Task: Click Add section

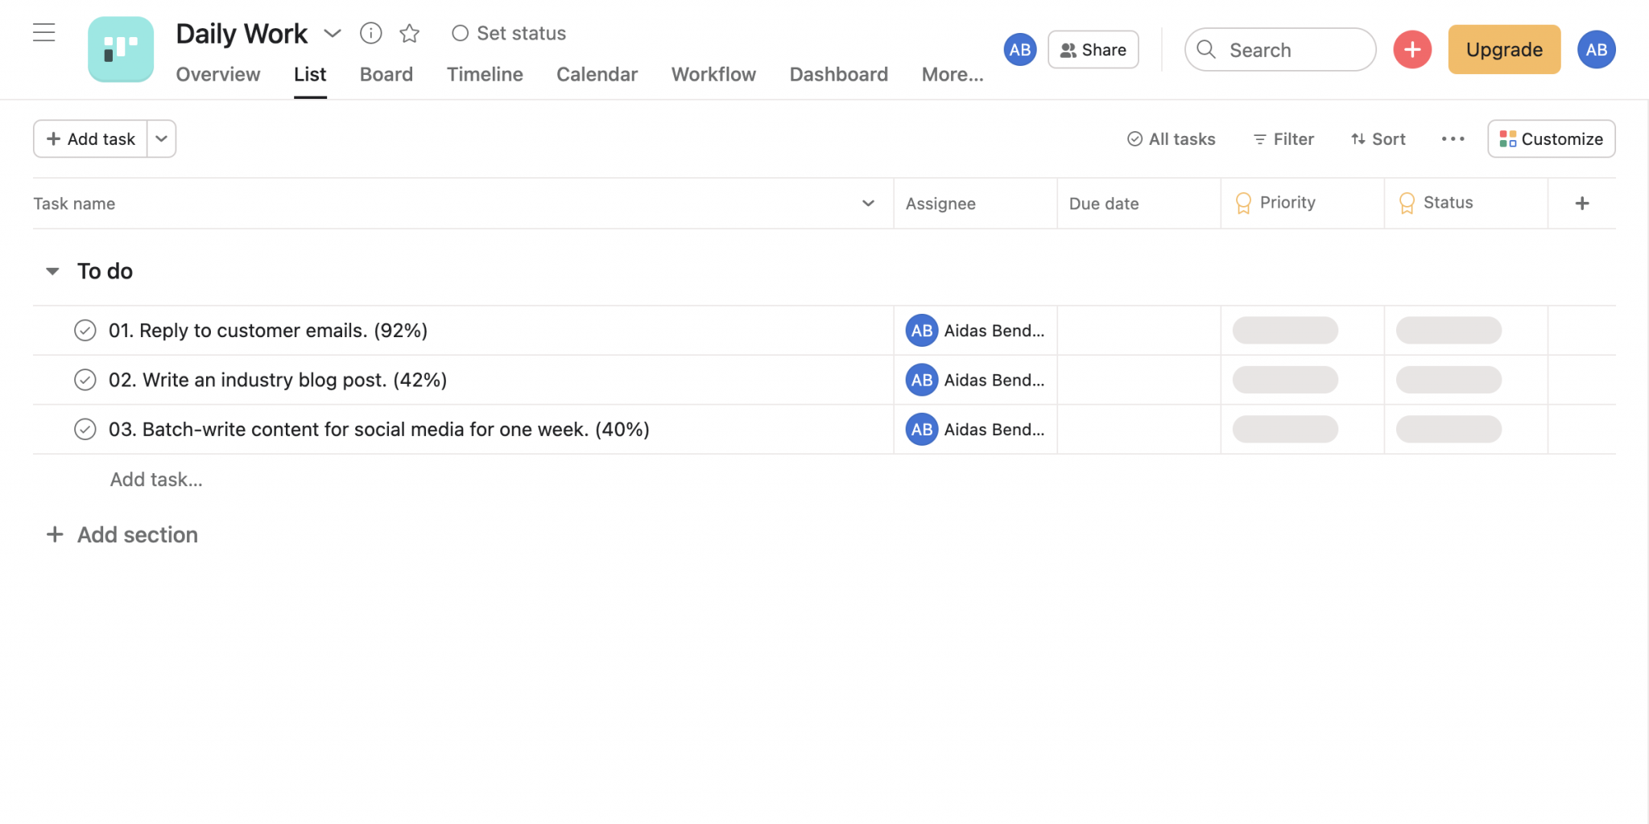Action: coord(122,534)
